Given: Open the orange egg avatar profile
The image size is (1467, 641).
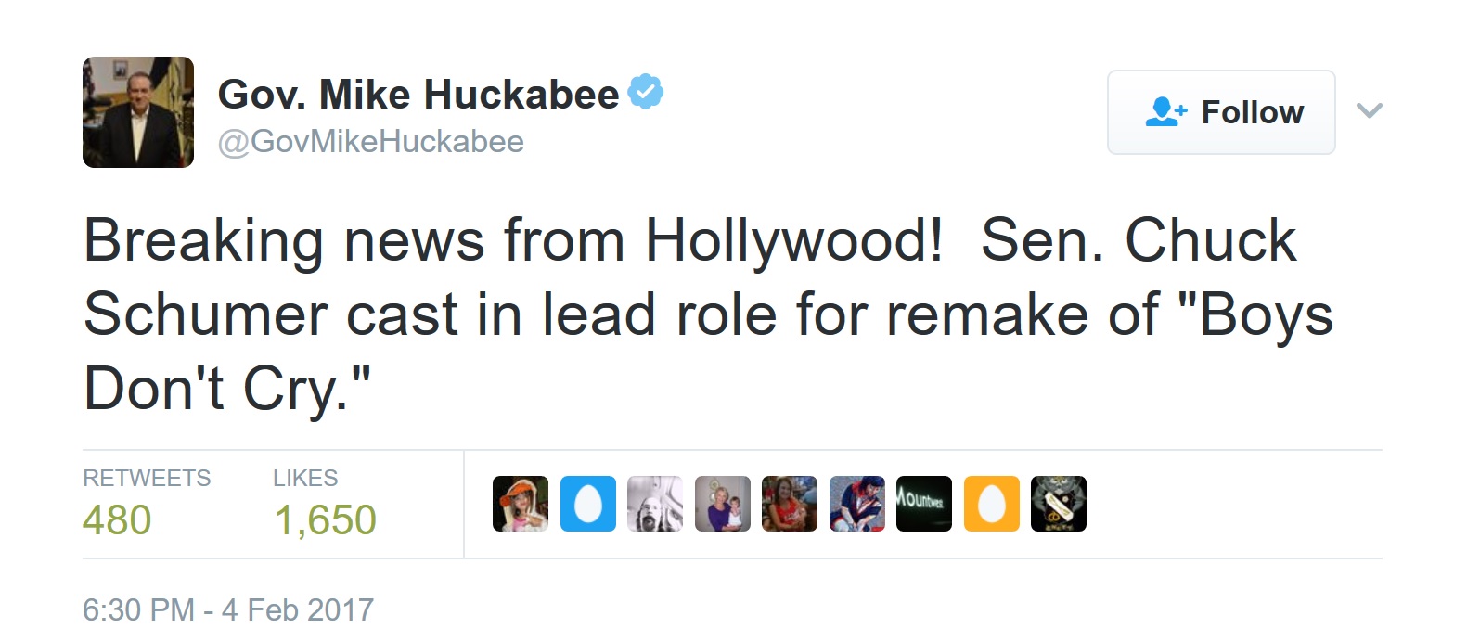Looking at the screenshot, I should [992, 504].
